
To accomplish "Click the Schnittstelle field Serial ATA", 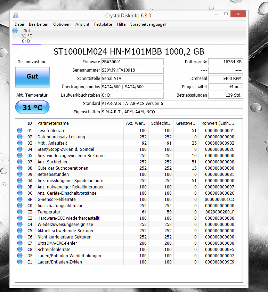I will coord(132,79).
